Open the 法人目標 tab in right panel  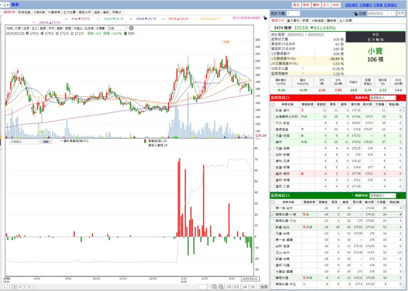(345, 20)
